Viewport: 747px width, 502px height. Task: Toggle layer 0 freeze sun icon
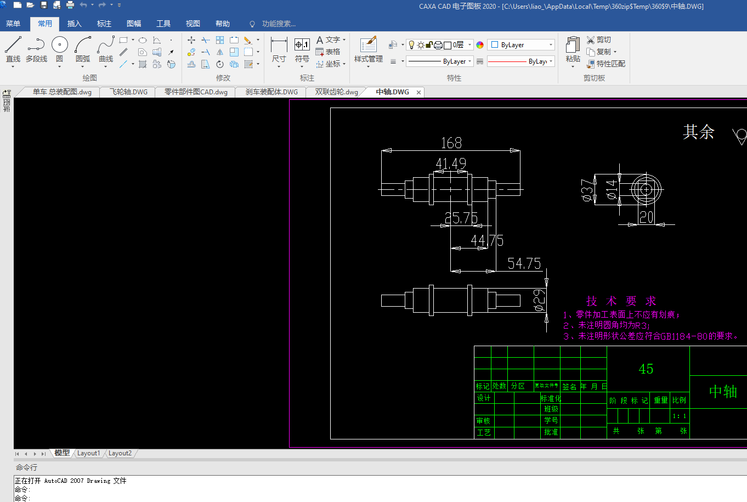click(421, 45)
